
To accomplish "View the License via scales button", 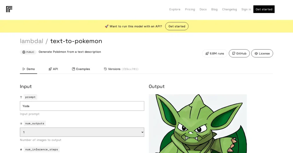I will [x=262, y=53].
